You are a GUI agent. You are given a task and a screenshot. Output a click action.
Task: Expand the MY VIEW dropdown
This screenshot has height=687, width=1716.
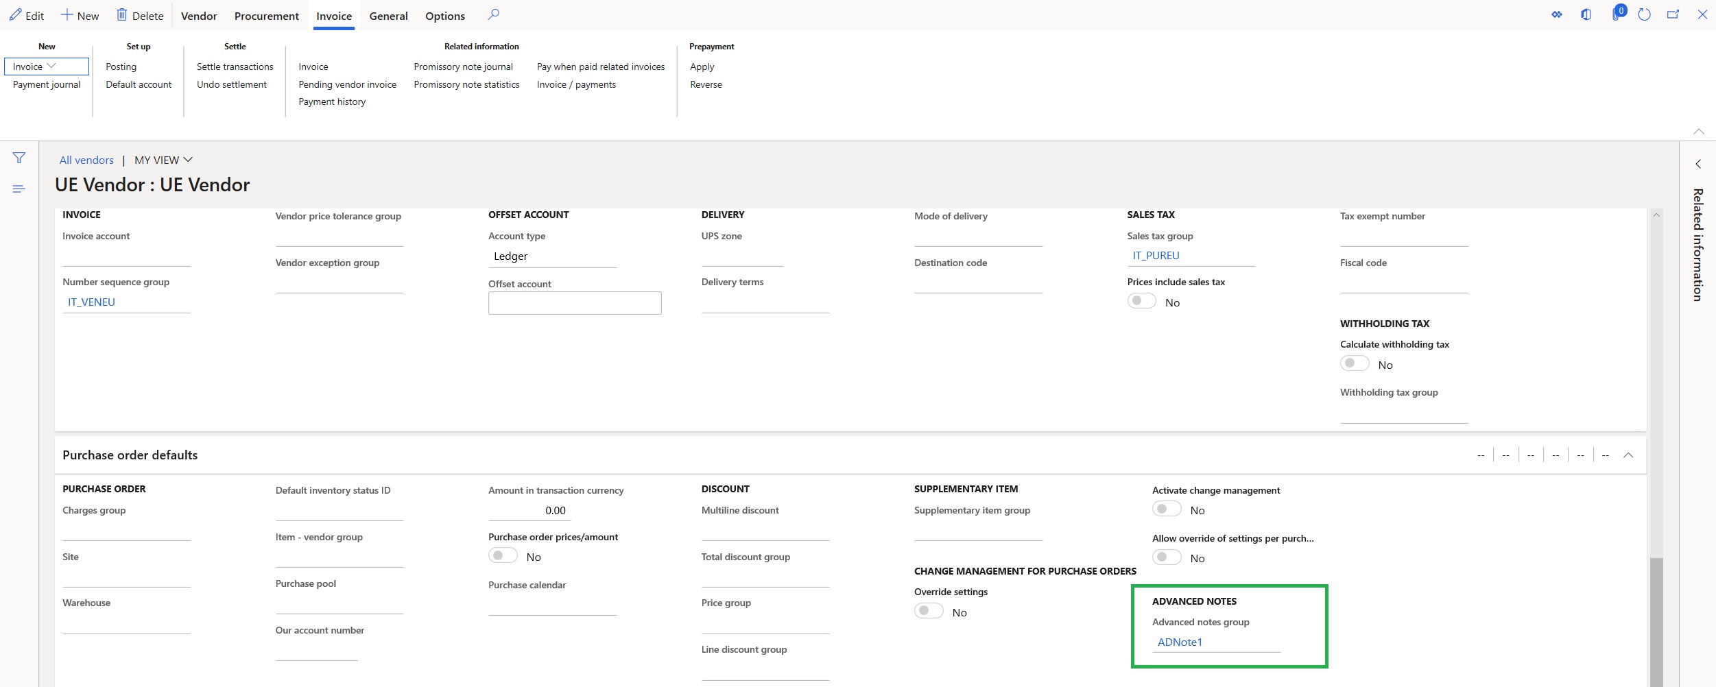coord(163,160)
